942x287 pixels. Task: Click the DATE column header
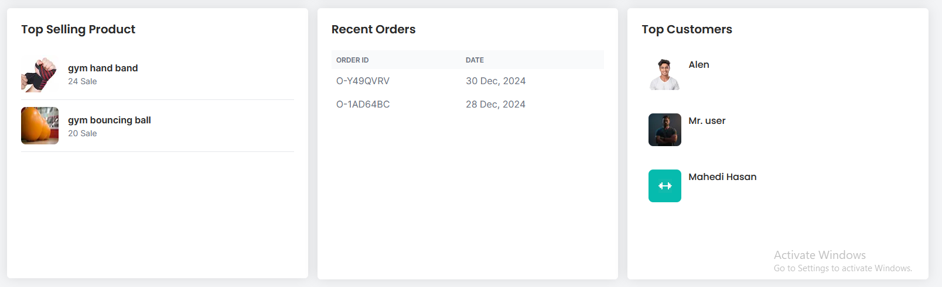[475, 60]
